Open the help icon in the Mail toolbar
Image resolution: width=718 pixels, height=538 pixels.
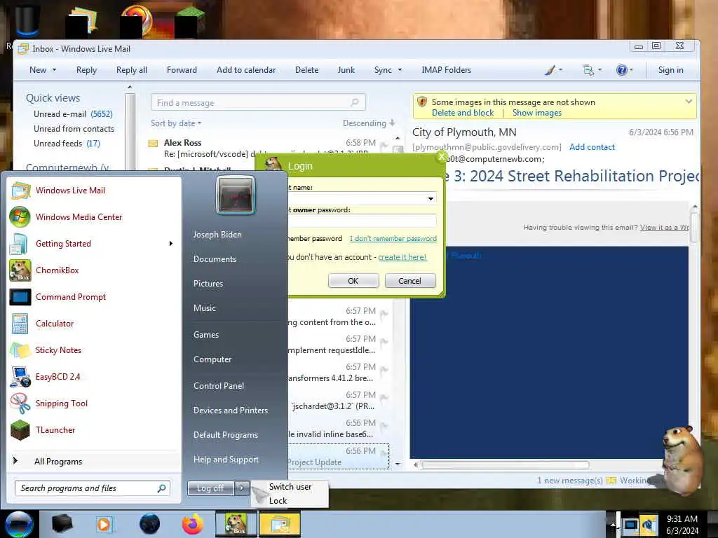click(621, 70)
